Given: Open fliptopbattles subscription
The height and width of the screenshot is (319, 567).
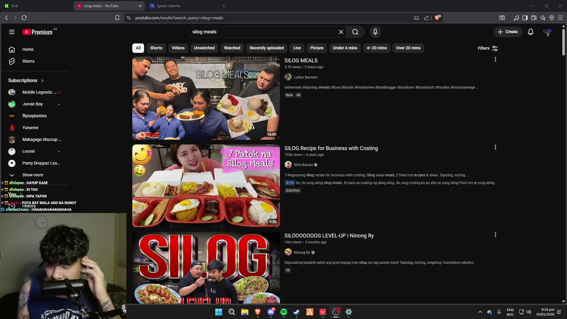Looking at the screenshot, I should coord(35,116).
